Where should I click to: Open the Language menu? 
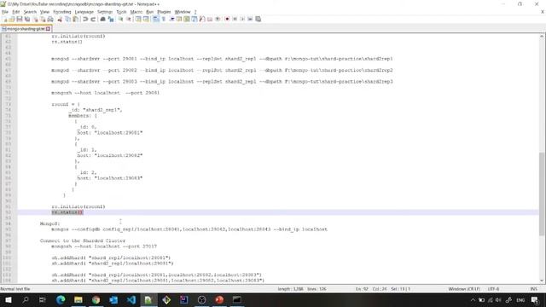click(x=84, y=12)
